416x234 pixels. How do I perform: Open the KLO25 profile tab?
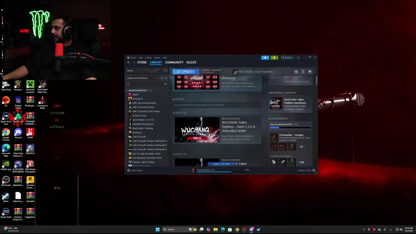tap(191, 62)
